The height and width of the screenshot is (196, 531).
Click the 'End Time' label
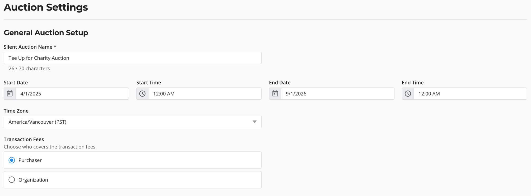pyautogui.click(x=413, y=82)
